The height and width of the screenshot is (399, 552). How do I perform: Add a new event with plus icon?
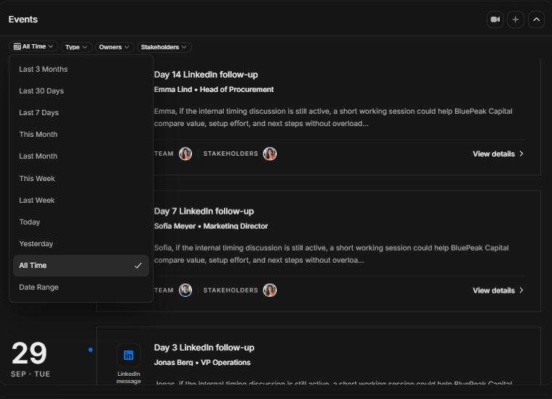pos(515,20)
